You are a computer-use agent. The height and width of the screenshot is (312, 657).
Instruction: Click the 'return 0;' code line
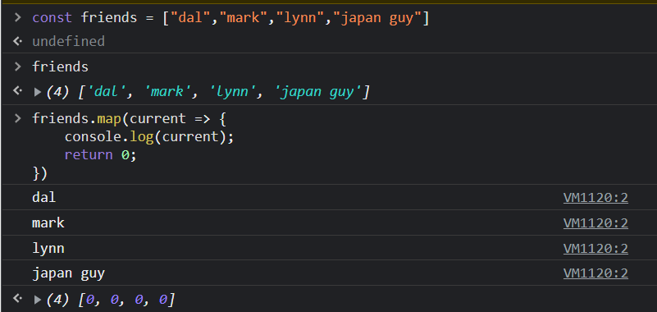(101, 154)
